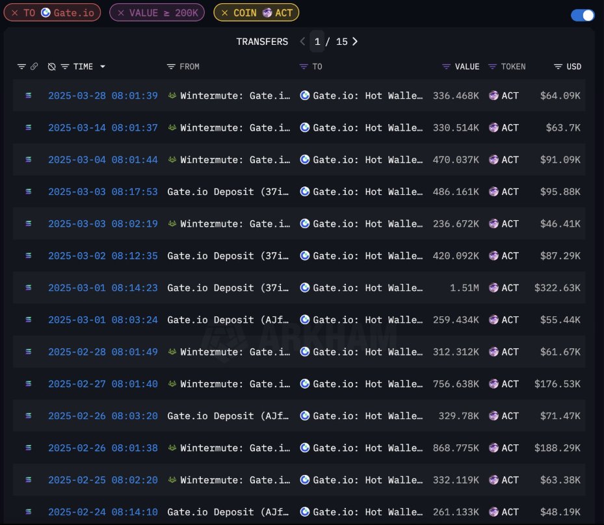Click the link chain icon in header
604x525 pixels.
coord(34,66)
